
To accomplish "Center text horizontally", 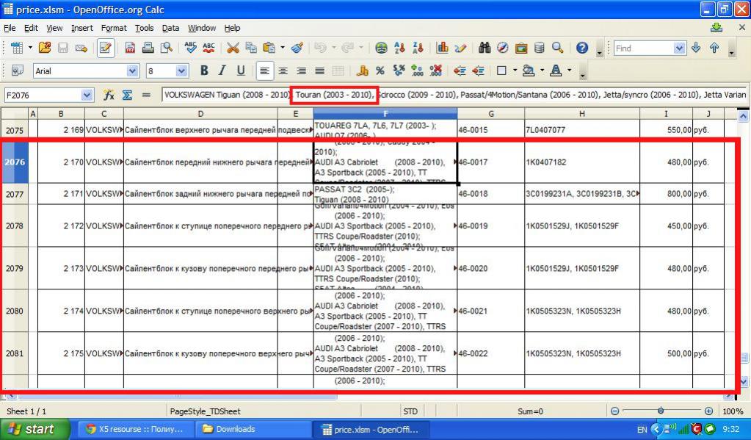I will pos(283,71).
